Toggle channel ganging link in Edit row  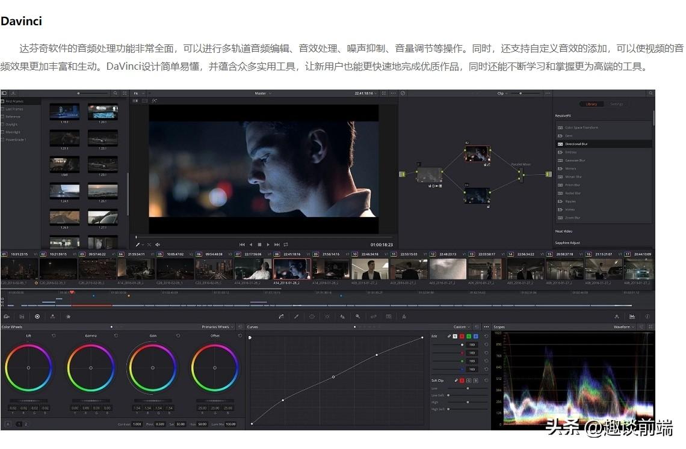(x=449, y=336)
